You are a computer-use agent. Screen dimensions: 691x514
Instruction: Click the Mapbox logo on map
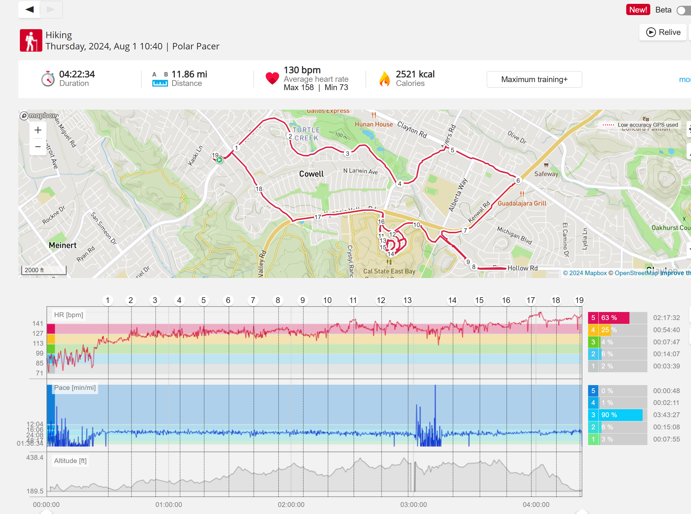pyautogui.click(x=39, y=115)
